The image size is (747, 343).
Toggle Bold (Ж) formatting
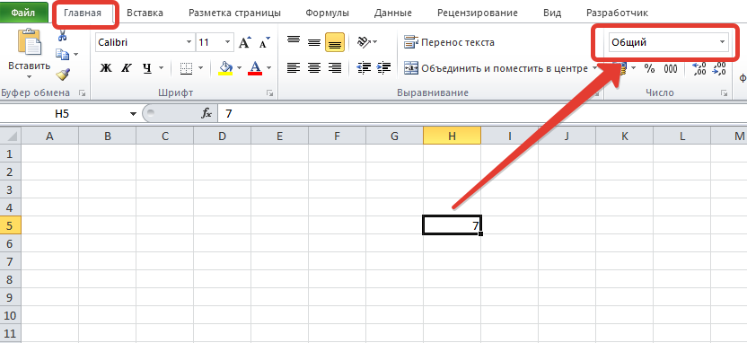(106, 68)
